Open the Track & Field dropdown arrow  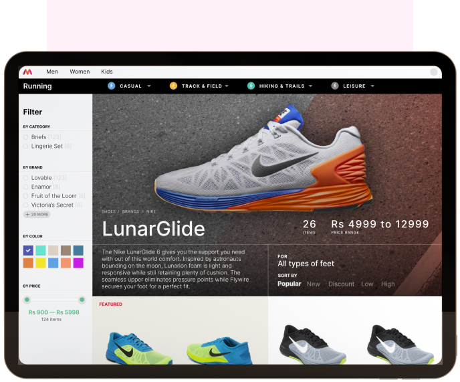[x=227, y=86]
